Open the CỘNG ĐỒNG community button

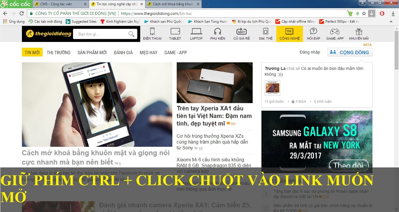350,52
